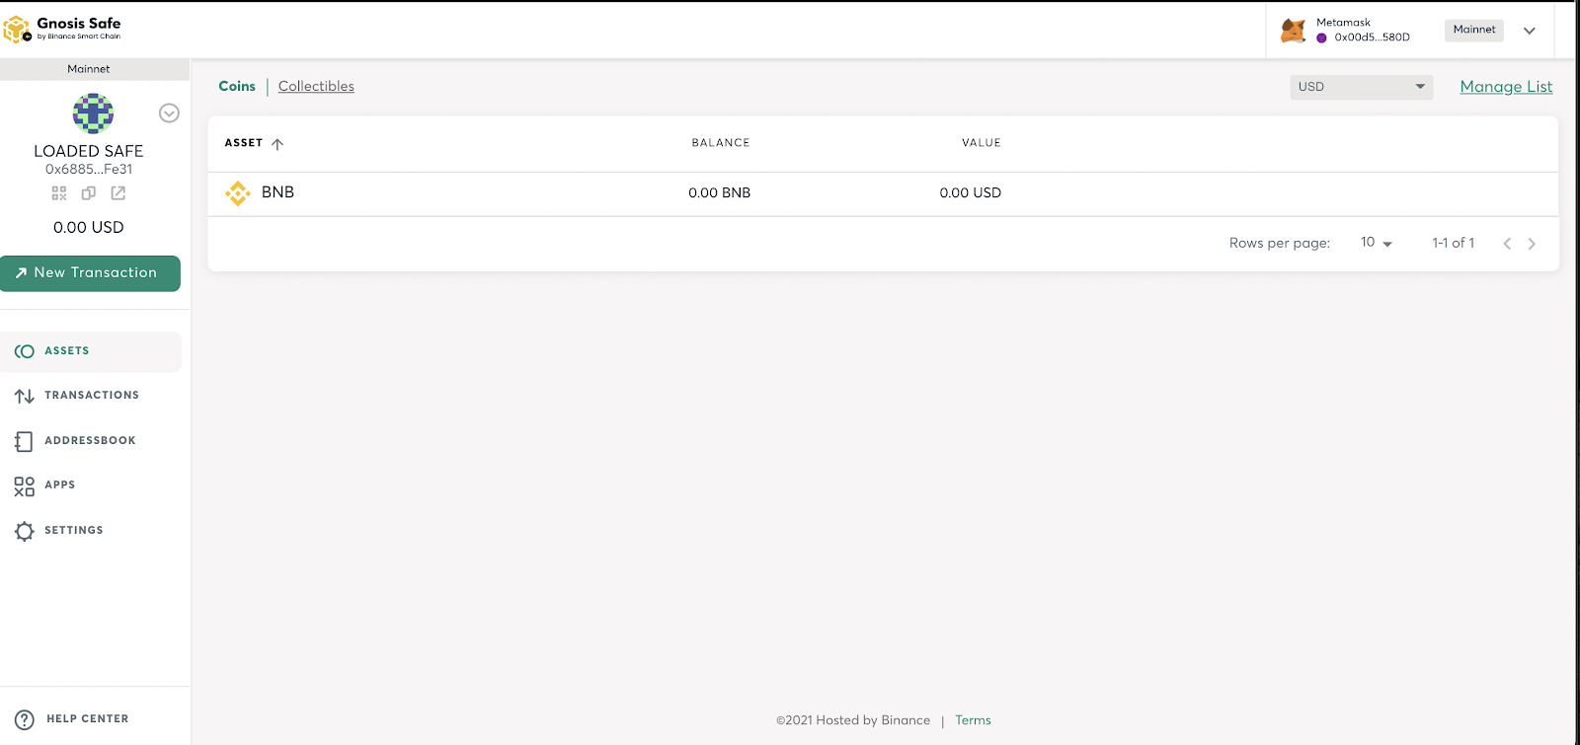This screenshot has height=745, width=1580.
Task: Select the 0.00 USD value cell
Action: tap(971, 193)
